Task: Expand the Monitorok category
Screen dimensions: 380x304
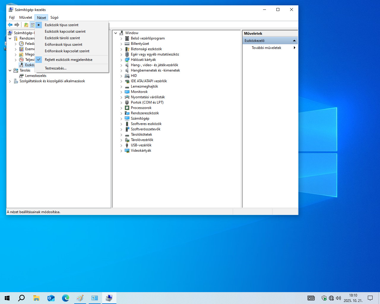Action: tap(121, 92)
